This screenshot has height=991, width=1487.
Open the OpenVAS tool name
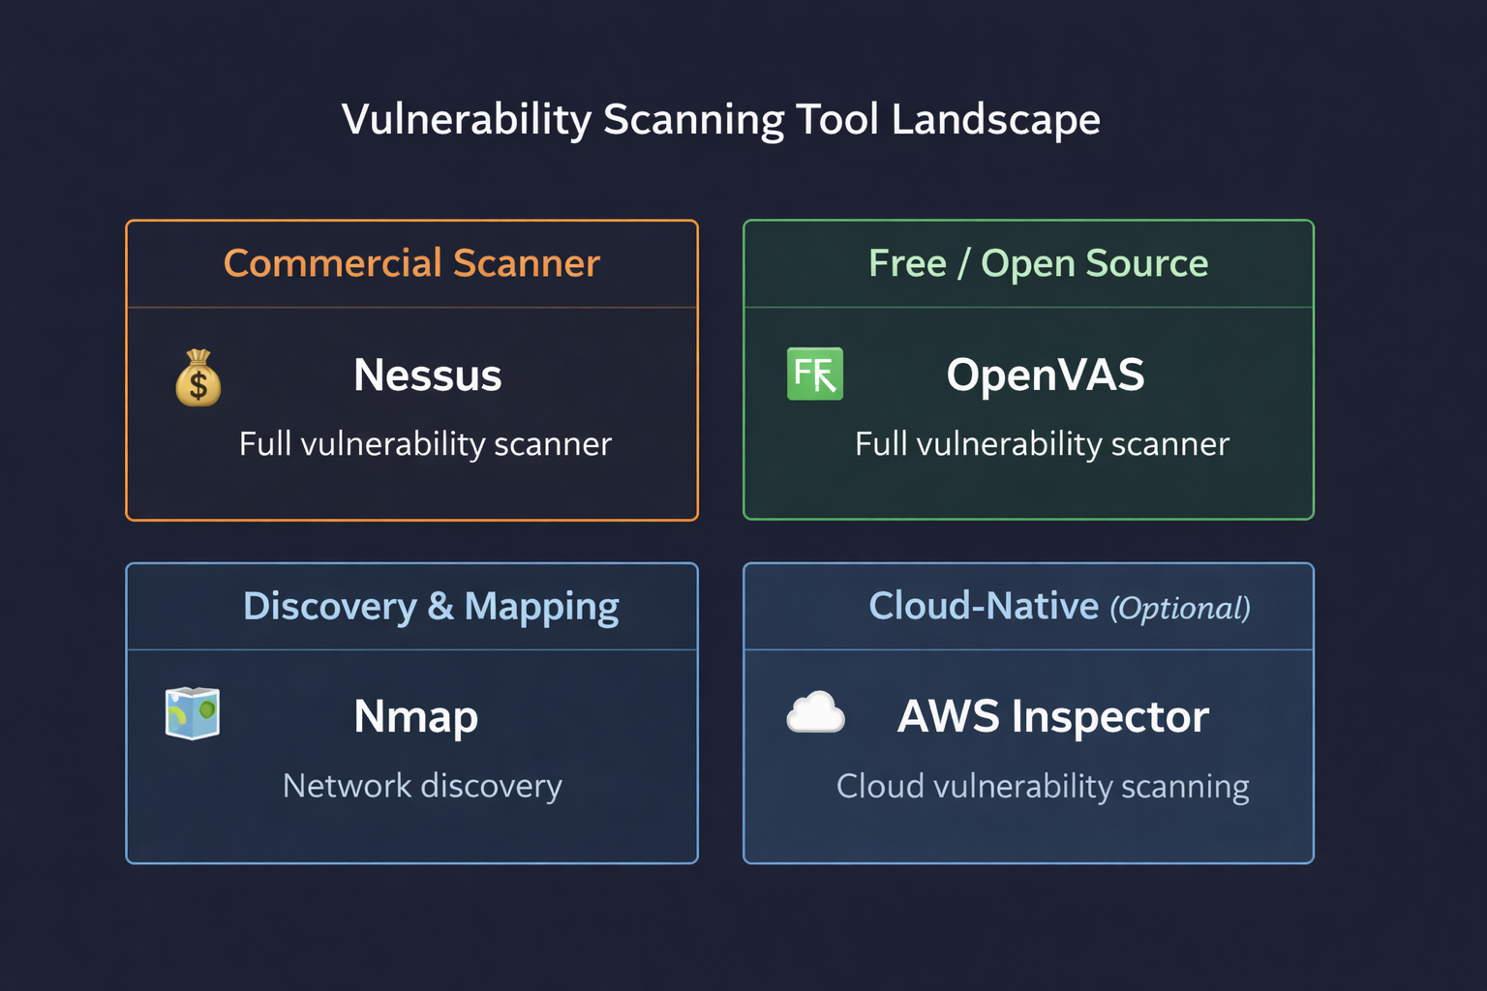pos(1045,375)
